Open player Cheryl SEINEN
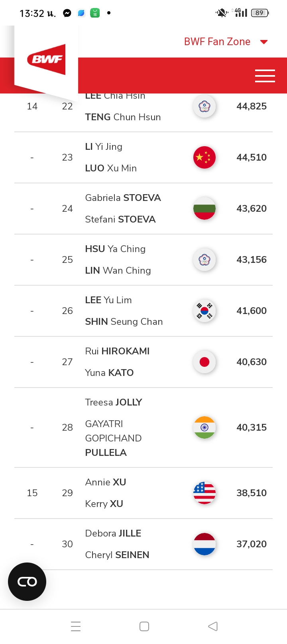287x644 pixels. coord(117,555)
